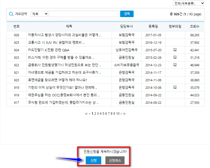Go to page 5

click(x=103, y=114)
